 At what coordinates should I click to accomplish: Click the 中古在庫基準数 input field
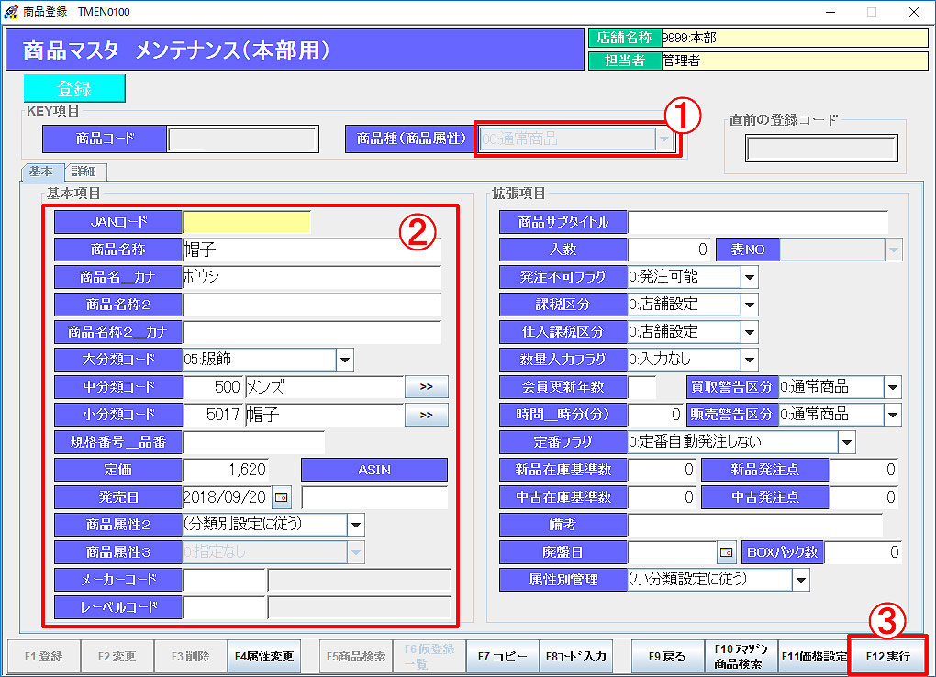(x=662, y=497)
